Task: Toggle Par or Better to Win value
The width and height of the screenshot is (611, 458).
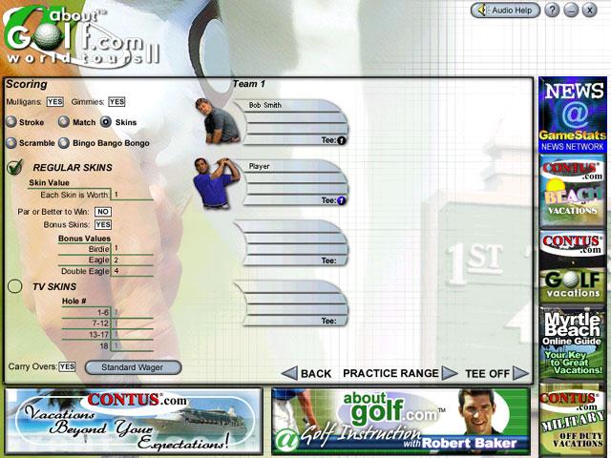Action: [x=102, y=211]
